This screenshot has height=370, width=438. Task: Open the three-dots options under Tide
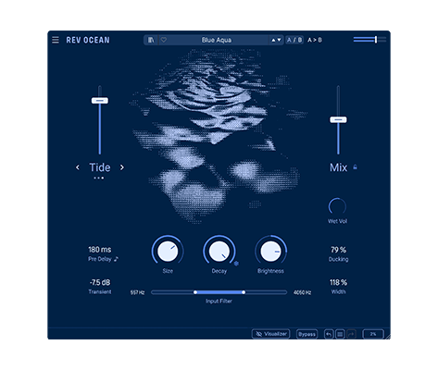coord(99,178)
